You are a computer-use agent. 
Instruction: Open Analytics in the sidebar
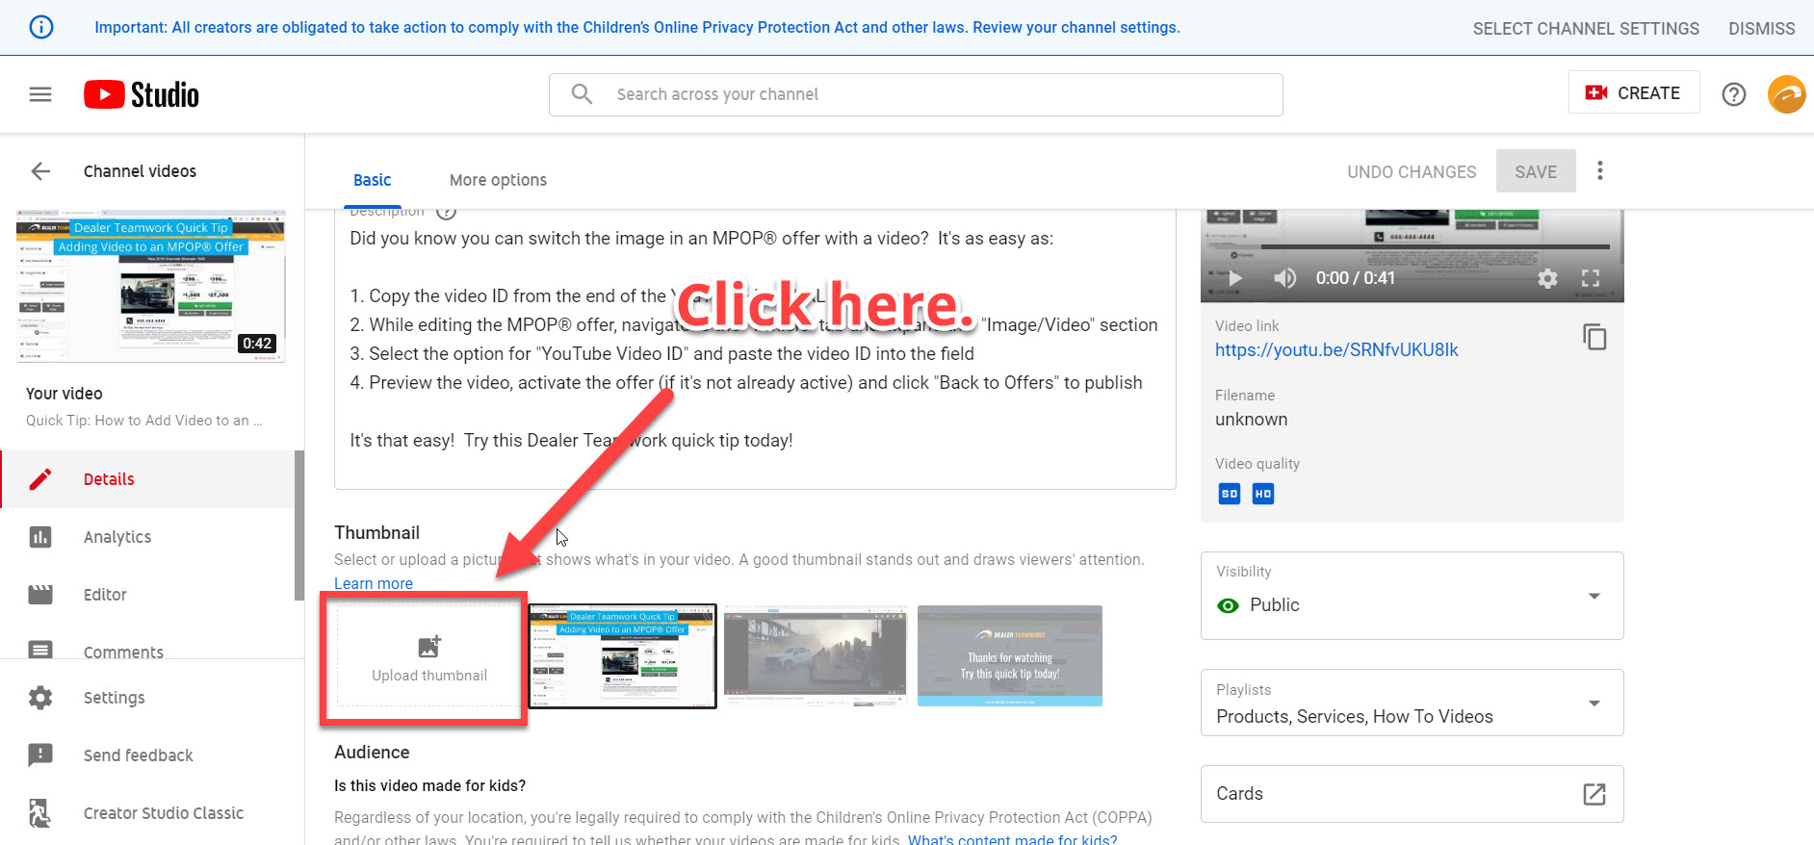point(147,537)
